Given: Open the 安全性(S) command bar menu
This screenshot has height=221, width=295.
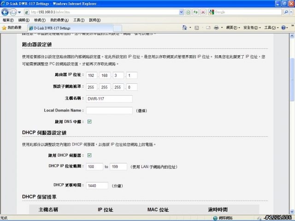Looking at the screenshot, I should click(252, 28).
